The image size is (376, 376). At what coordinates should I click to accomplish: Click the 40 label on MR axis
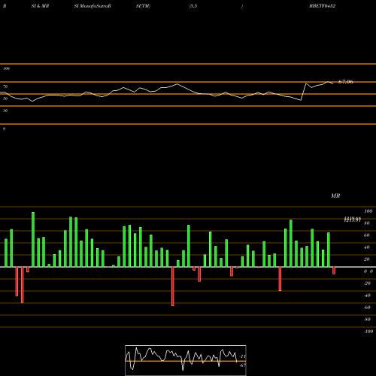pyautogui.click(x=366, y=247)
